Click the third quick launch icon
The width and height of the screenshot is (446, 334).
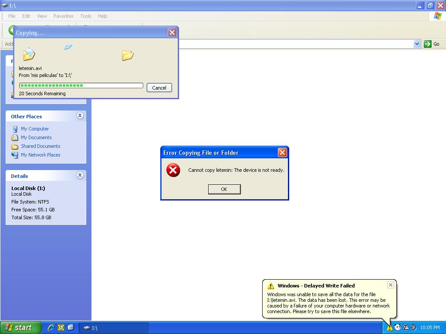pyautogui.click(x=71, y=327)
